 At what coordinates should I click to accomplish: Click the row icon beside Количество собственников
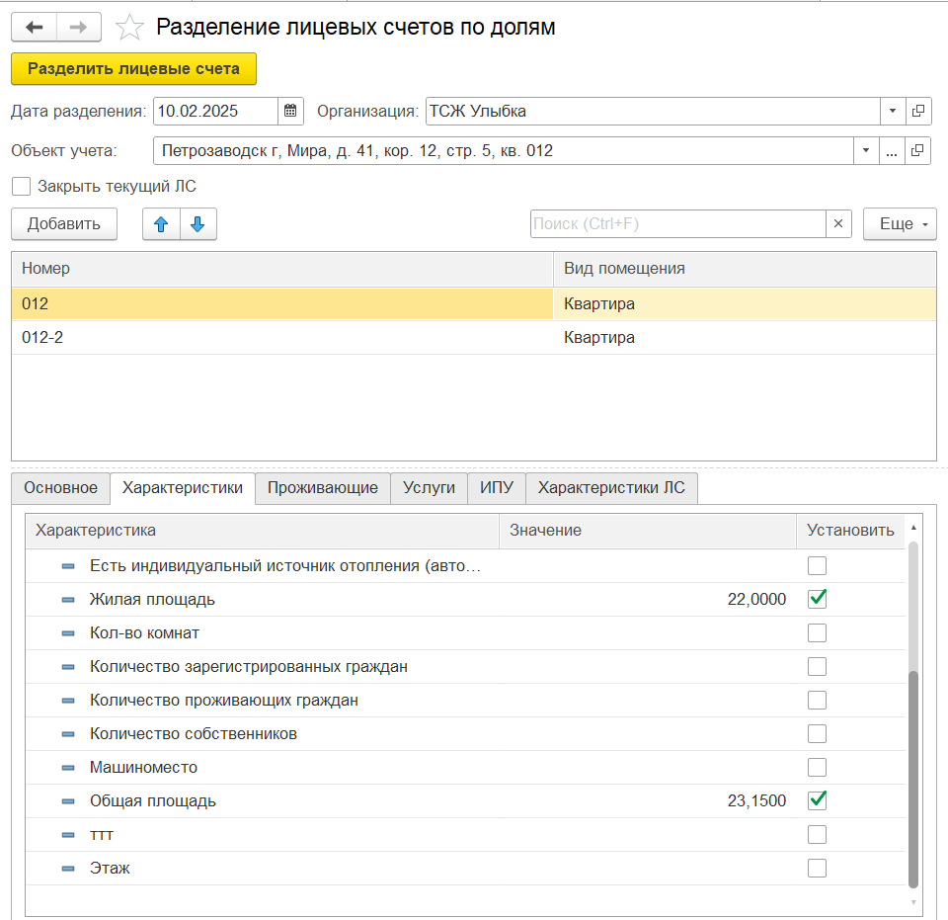(68, 734)
